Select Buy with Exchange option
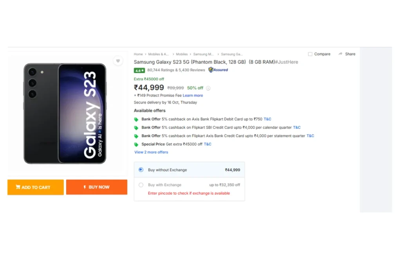The image size is (401, 268). (x=141, y=185)
